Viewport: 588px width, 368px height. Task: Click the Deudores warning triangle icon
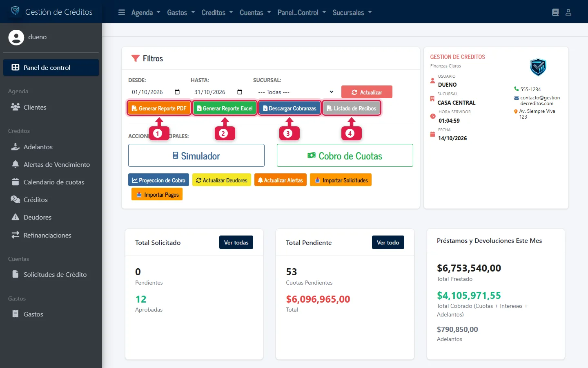(16, 217)
